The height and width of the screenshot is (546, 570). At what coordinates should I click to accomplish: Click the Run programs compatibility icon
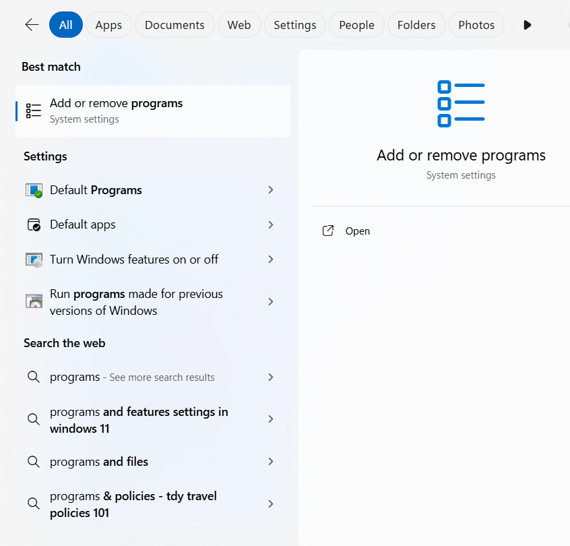tap(34, 301)
